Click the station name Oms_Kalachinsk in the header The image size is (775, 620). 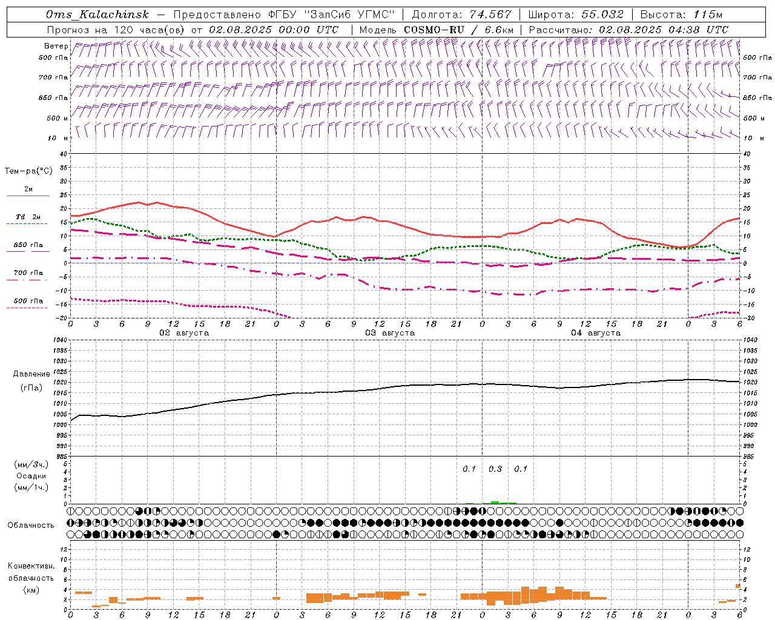click(97, 15)
